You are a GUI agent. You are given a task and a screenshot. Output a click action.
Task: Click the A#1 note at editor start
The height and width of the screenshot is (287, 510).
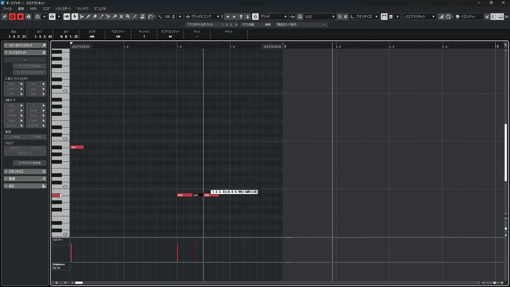(x=77, y=147)
